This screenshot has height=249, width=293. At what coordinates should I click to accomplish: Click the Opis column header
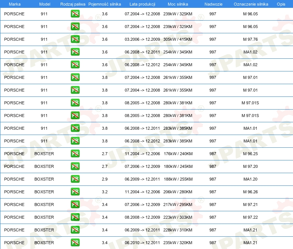tap(281, 4)
